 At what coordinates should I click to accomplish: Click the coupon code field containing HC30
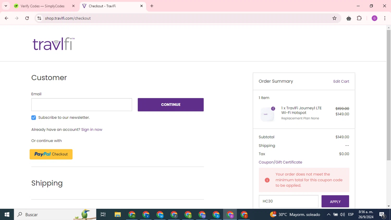point(289,201)
